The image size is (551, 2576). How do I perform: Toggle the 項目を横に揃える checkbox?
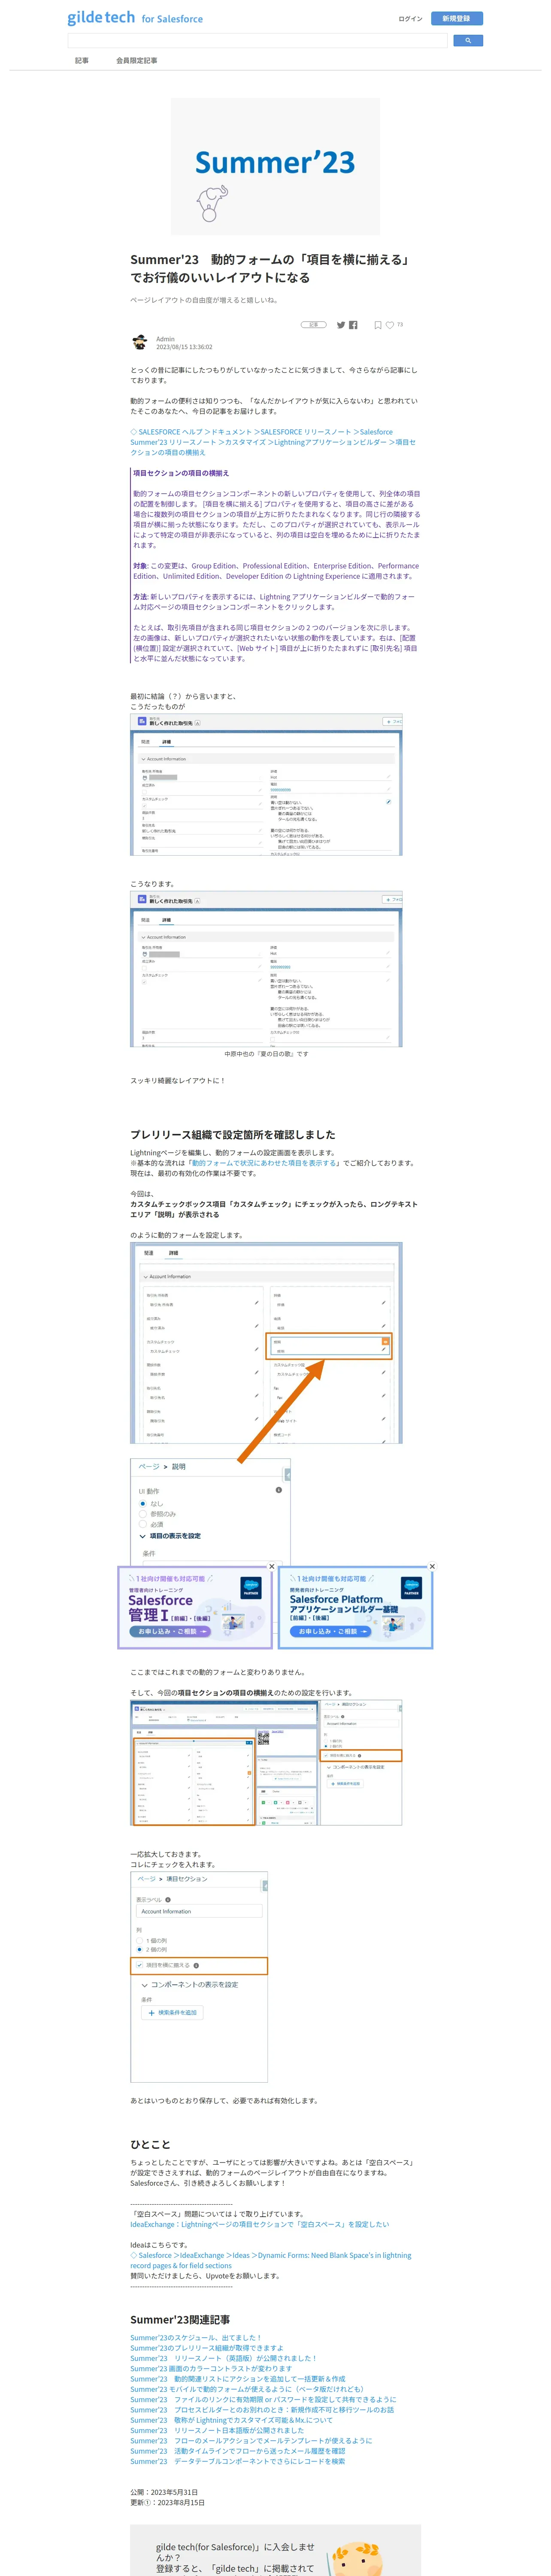click(x=140, y=1965)
